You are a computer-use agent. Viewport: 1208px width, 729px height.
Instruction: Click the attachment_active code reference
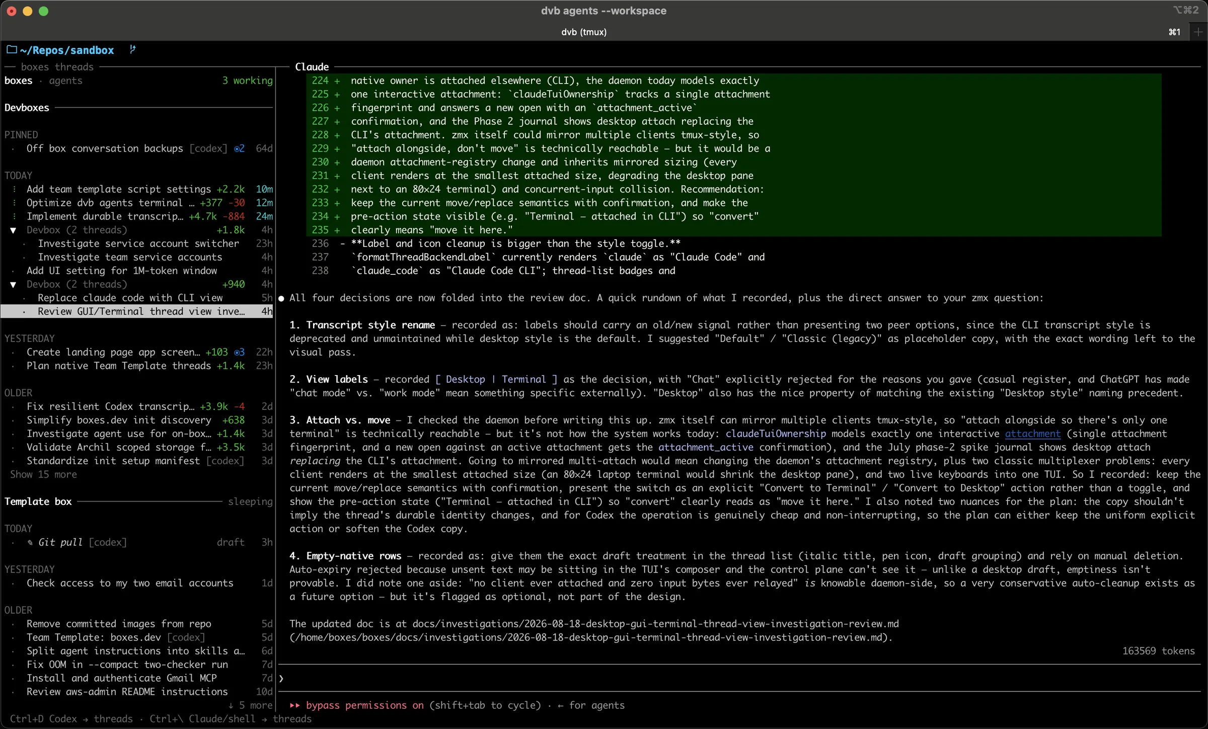(706, 447)
